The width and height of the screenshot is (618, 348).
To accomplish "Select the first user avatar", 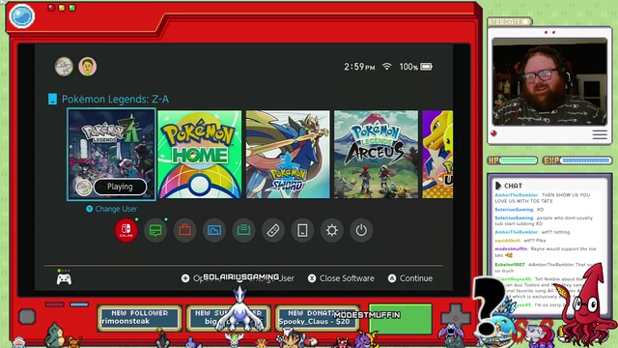I will point(64,67).
